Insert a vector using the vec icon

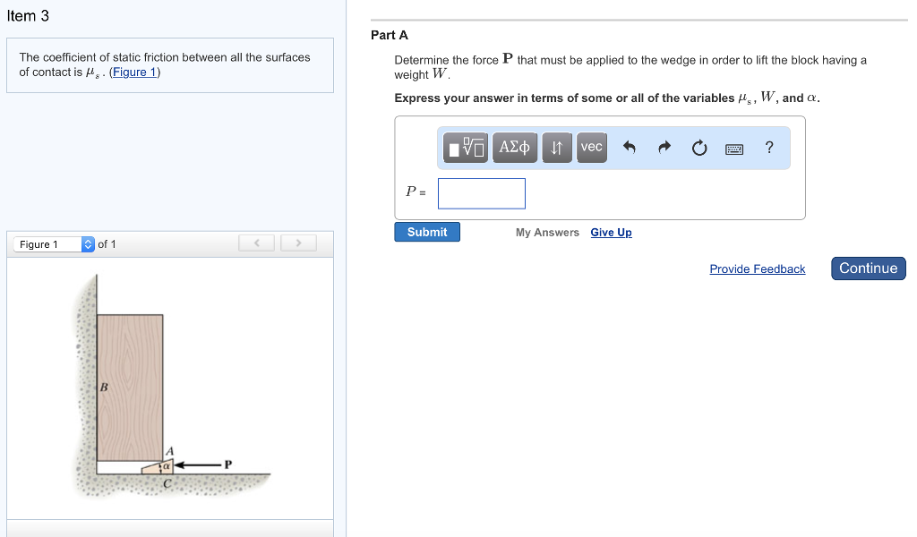click(591, 148)
